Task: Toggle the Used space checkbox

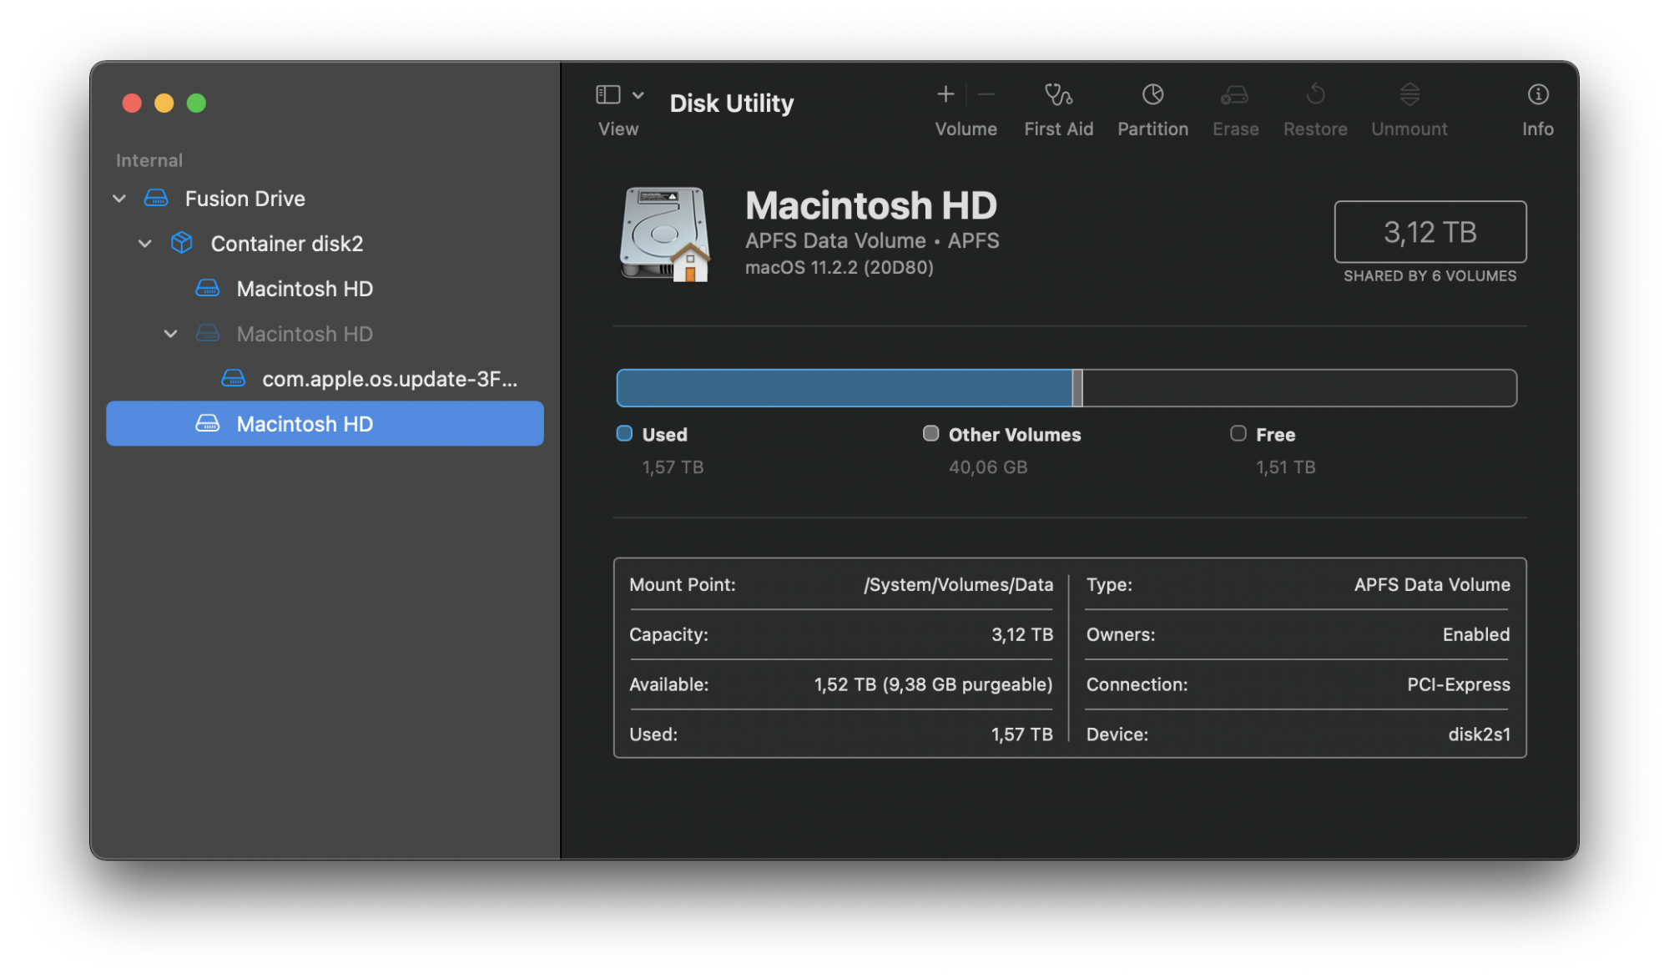Action: [x=623, y=433]
